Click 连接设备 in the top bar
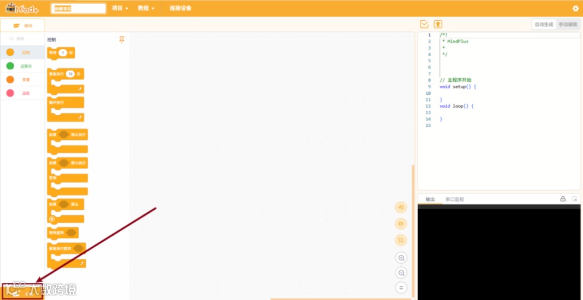 pyautogui.click(x=180, y=8)
